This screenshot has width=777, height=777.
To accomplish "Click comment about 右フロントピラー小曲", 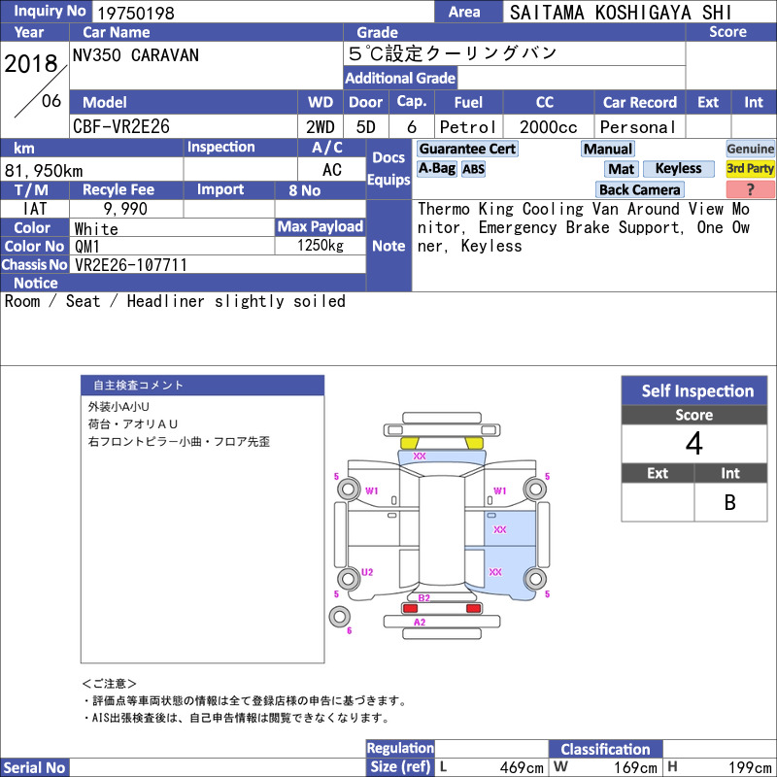I will (179, 442).
